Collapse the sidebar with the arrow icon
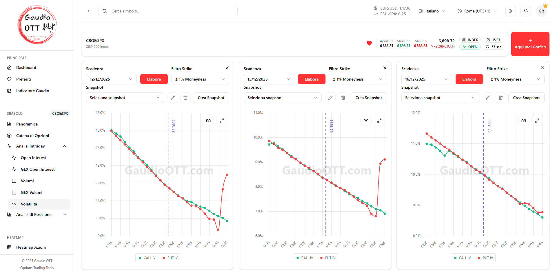Screen dimensions: 555x273 click(89, 11)
